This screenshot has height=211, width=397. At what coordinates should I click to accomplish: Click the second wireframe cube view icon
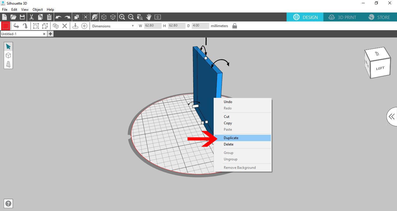click(x=113, y=17)
